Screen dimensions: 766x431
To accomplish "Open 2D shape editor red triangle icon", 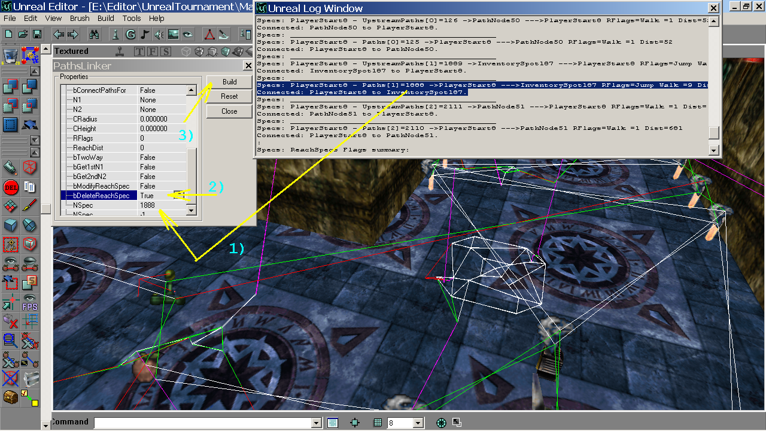I will (x=209, y=34).
